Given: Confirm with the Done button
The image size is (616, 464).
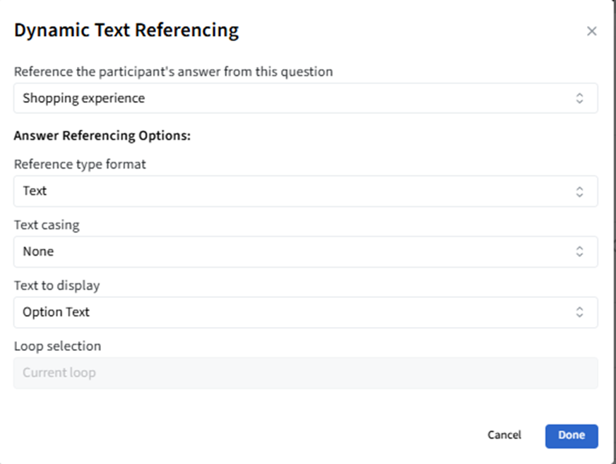Looking at the screenshot, I should tap(571, 436).
